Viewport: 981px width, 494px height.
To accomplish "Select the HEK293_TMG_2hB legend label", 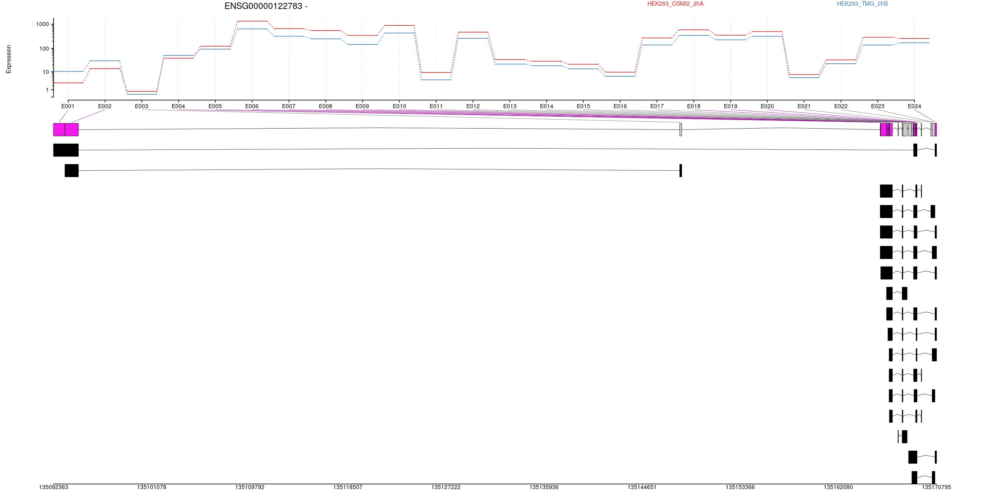I will pyautogui.click(x=862, y=4).
